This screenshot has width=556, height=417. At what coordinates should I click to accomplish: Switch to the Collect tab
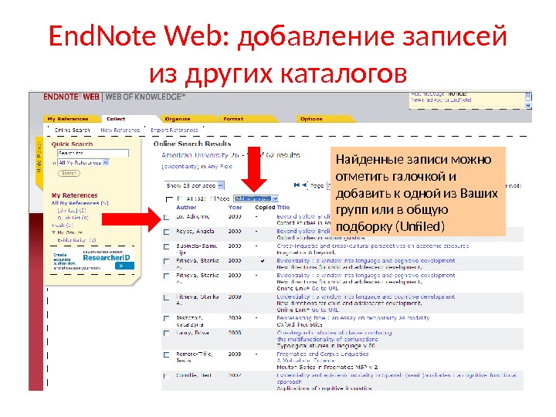[x=116, y=119]
